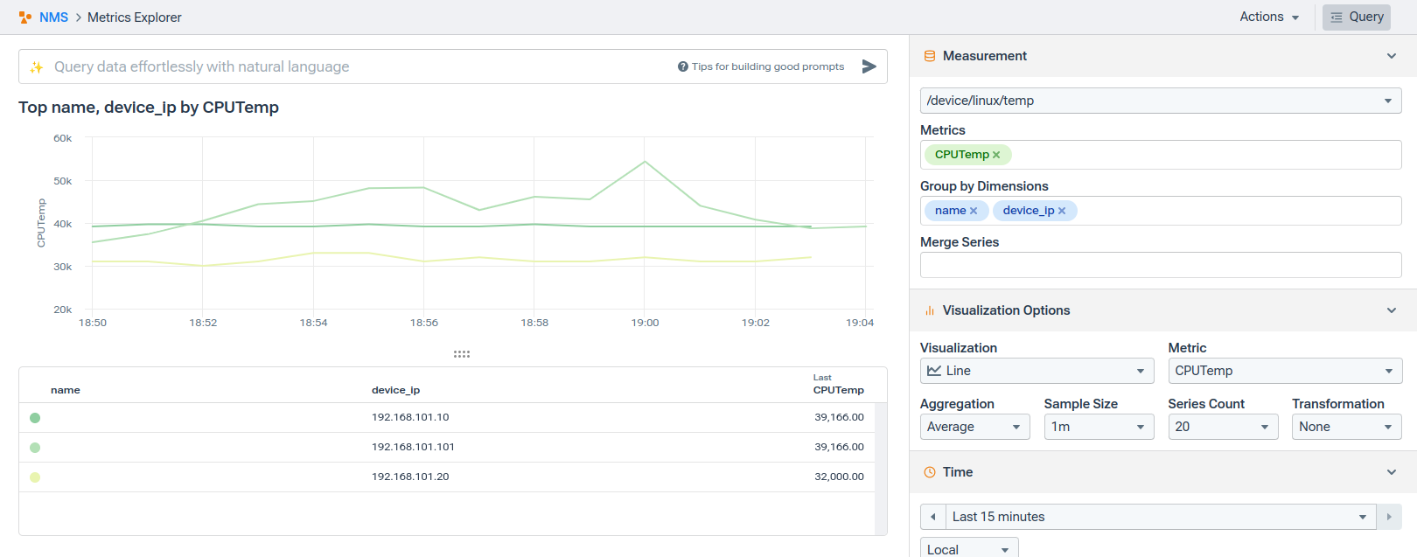This screenshot has width=1417, height=557.
Task: Remove the device_ip dimension tag
Action: click(1062, 211)
